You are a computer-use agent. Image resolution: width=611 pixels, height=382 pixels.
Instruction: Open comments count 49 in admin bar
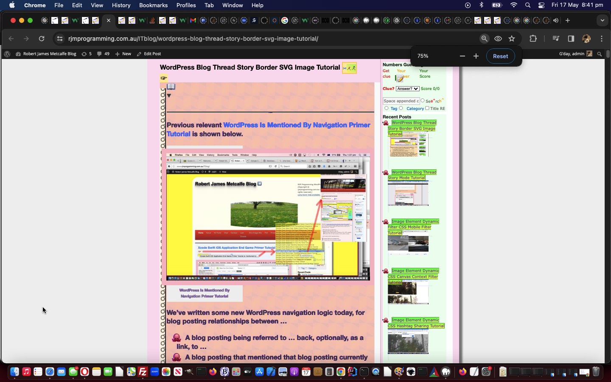click(x=103, y=54)
